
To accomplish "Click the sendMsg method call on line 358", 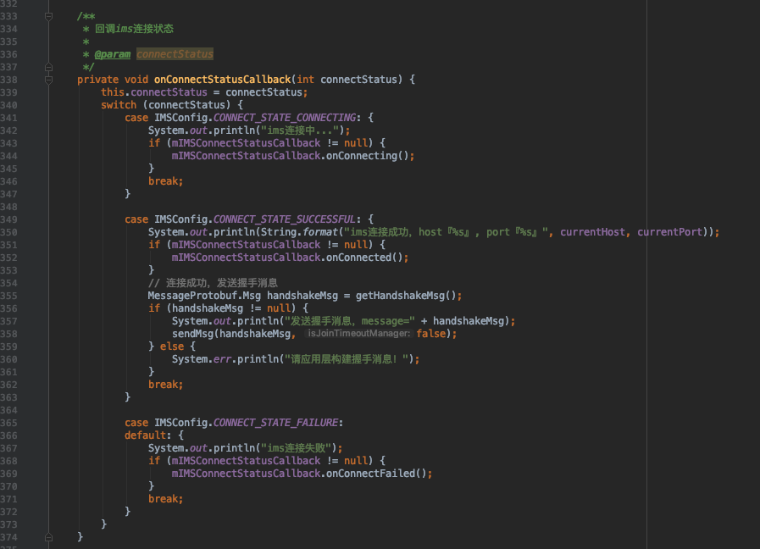I will [x=192, y=333].
